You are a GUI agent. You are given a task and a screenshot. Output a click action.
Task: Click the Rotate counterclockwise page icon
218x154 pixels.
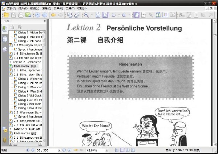click(x=70, y=15)
